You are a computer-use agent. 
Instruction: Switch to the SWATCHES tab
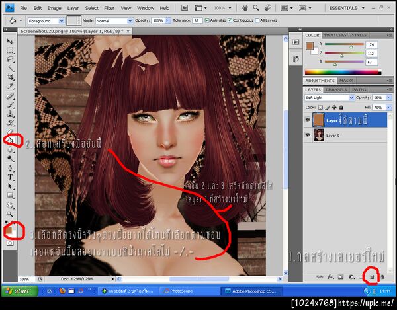(x=335, y=35)
